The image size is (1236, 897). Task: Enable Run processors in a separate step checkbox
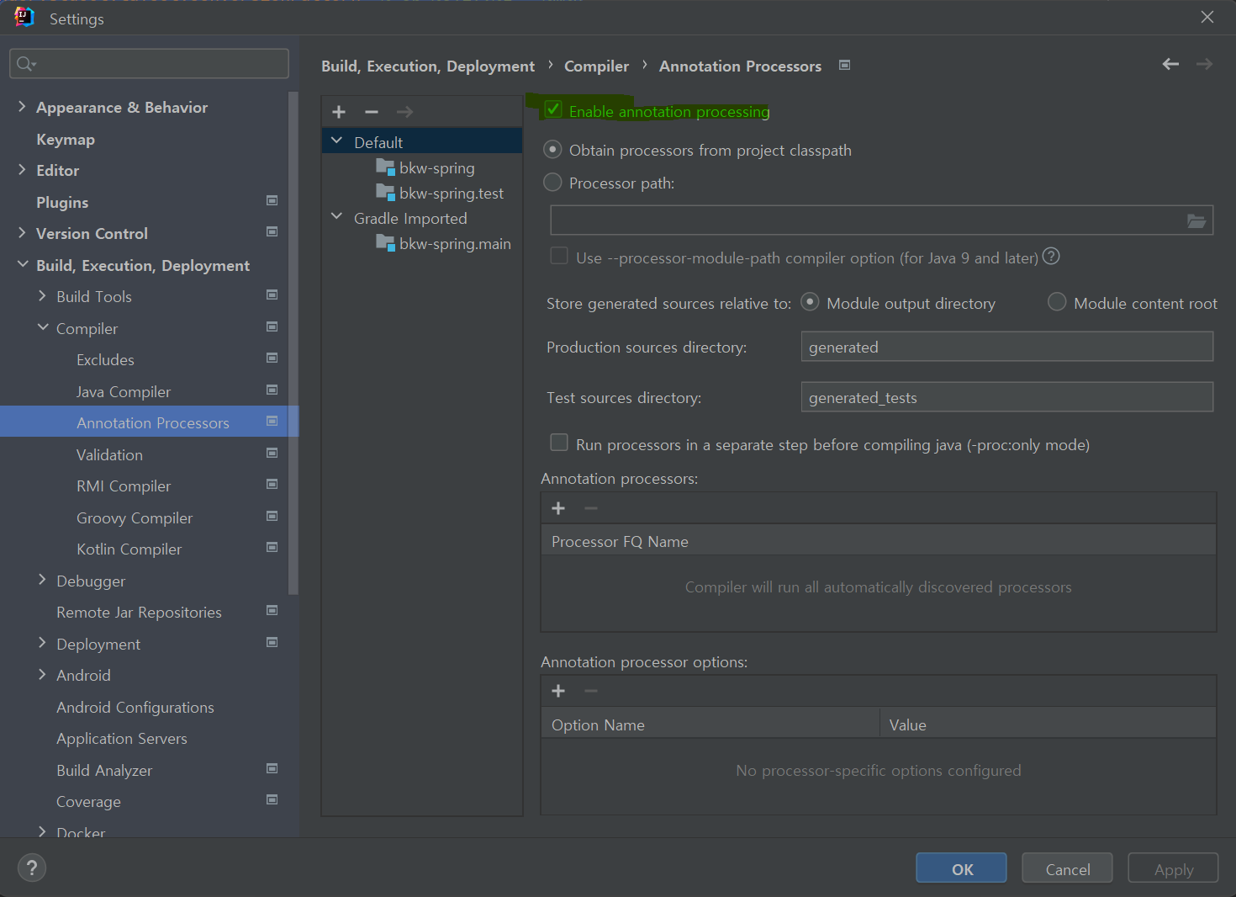tap(559, 443)
